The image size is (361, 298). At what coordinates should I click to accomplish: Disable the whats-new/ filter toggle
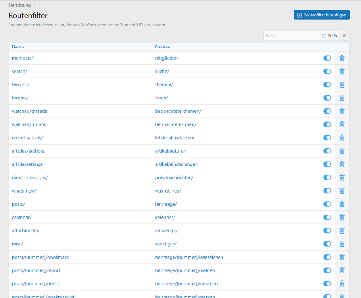click(x=327, y=191)
